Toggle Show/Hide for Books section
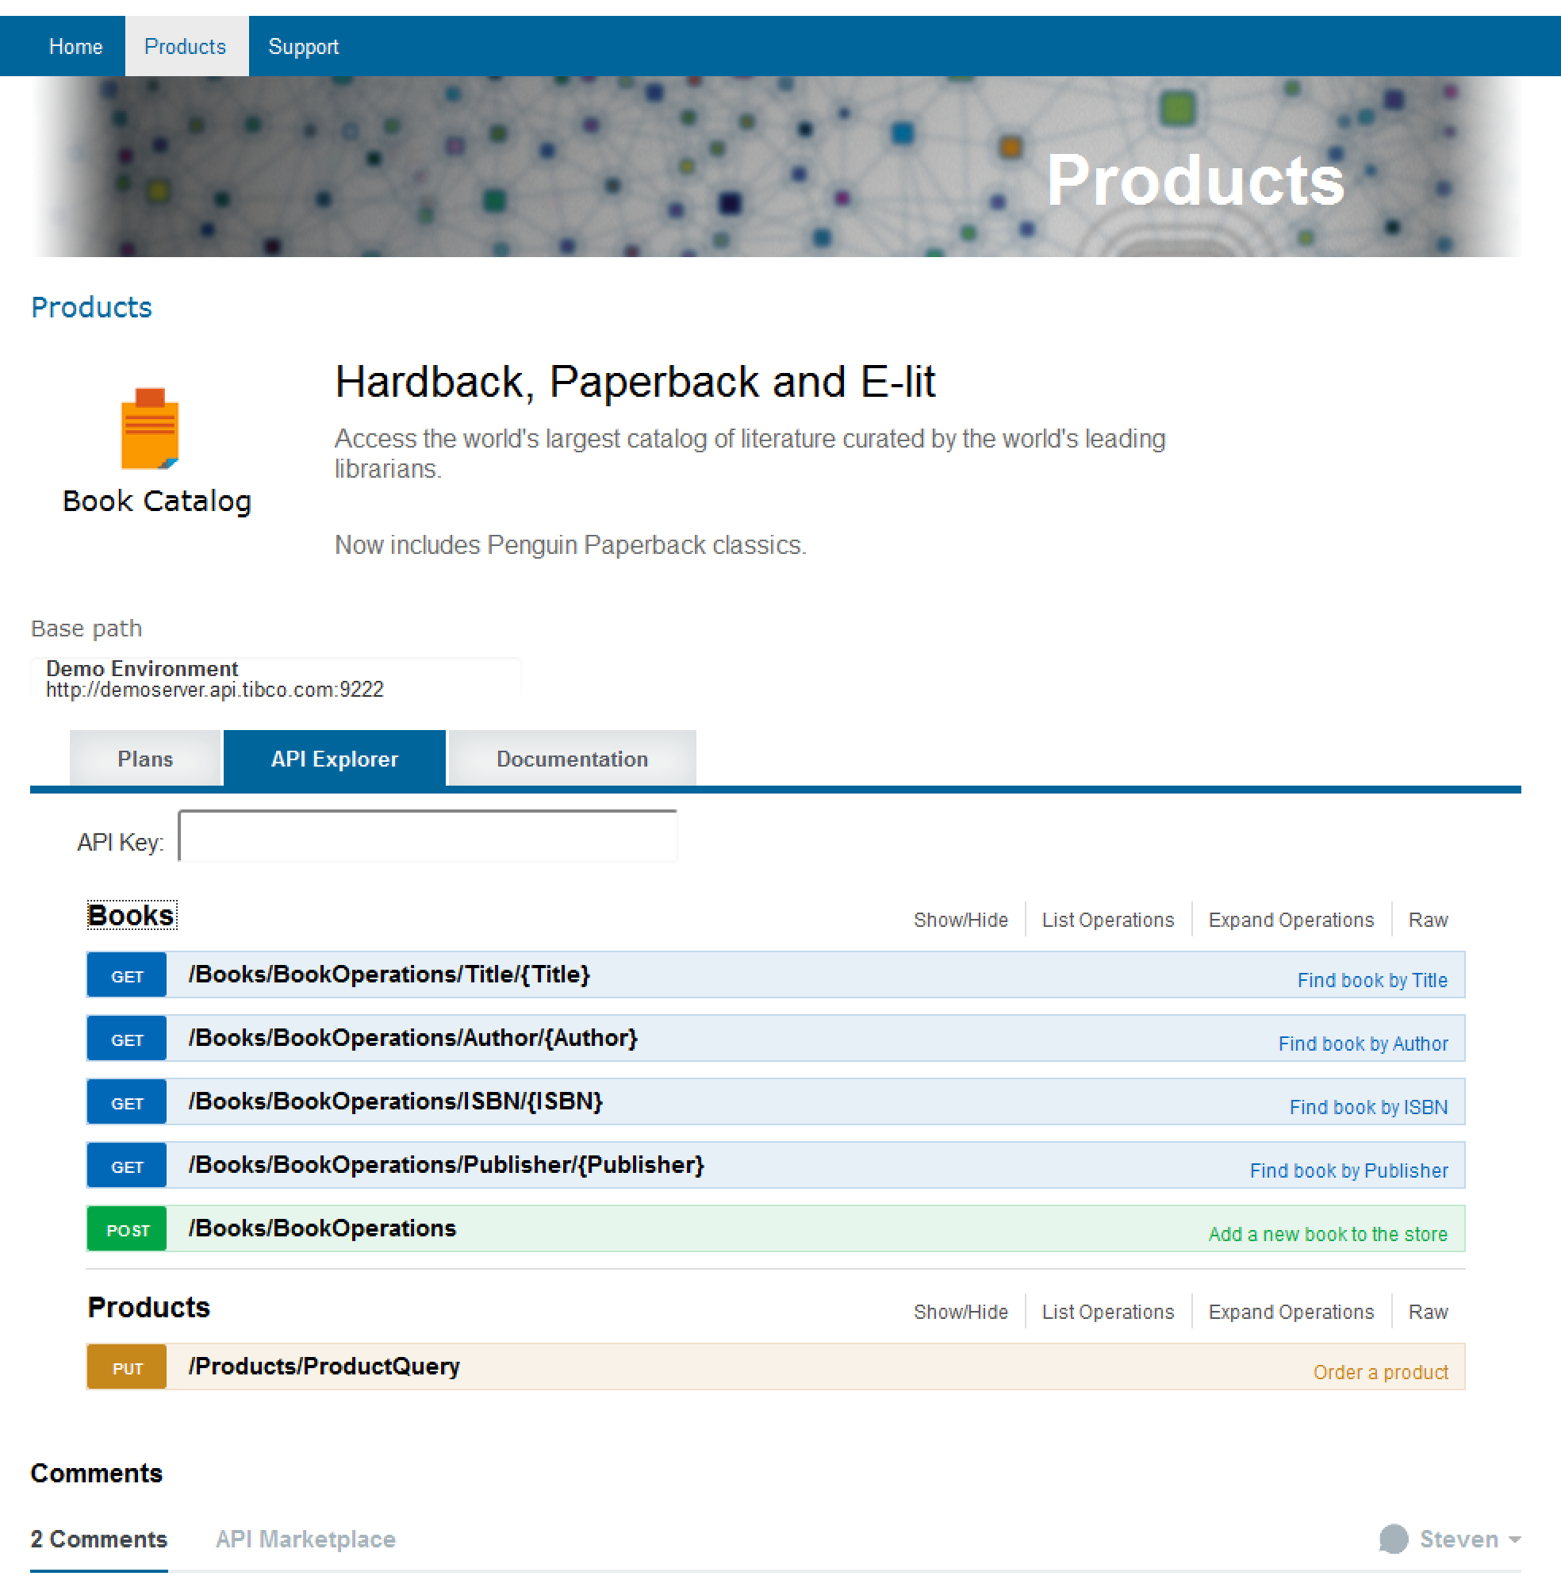The image size is (1561, 1576). click(961, 921)
